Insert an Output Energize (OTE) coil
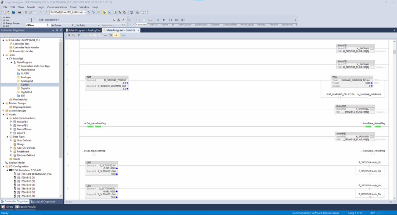Screen dimensions: 397x215 pyautogui.click(x=171, y=20)
